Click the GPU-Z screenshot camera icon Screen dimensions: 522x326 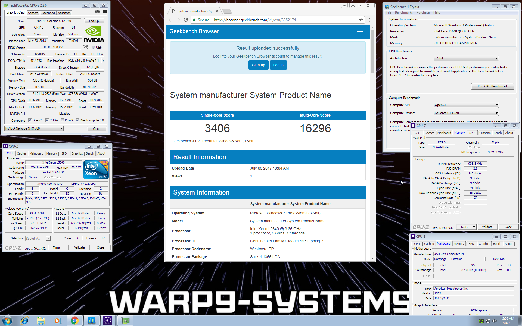click(97, 12)
